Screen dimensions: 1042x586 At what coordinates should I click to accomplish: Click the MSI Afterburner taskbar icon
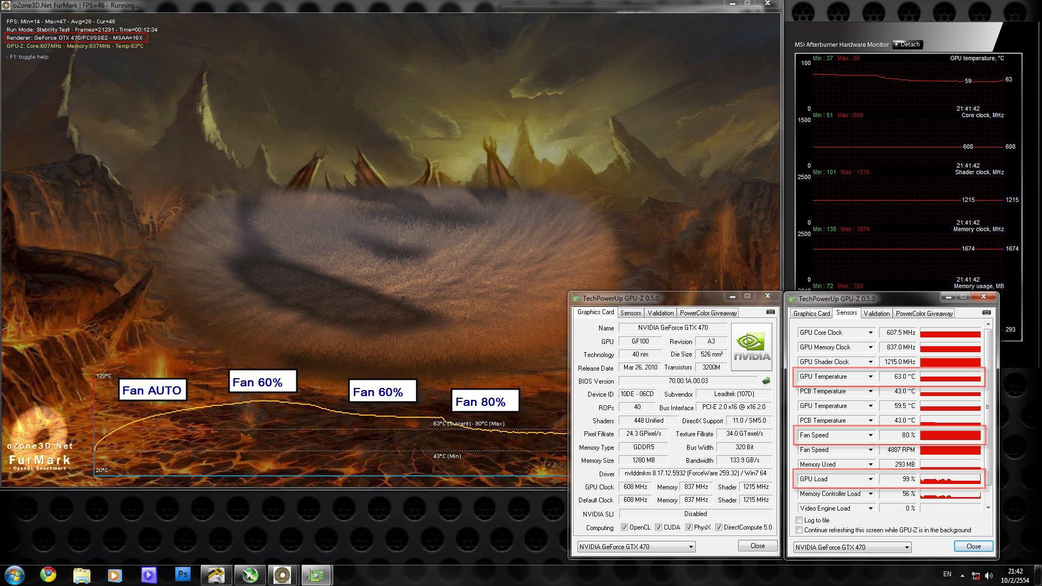pos(250,575)
